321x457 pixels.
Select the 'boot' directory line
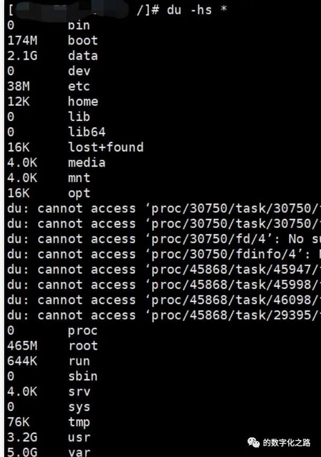pos(53,41)
